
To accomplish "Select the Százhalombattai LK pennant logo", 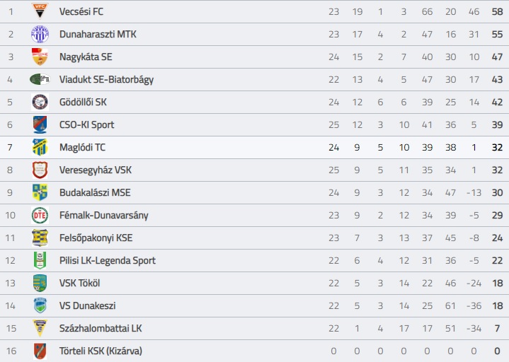I will 40,328.
